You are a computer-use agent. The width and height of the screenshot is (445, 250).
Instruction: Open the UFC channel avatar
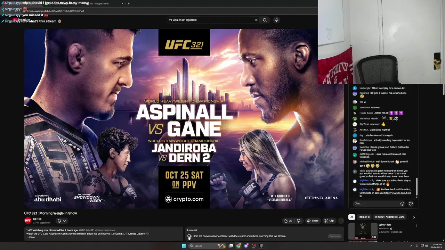pyautogui.click(x=28, y=220)
